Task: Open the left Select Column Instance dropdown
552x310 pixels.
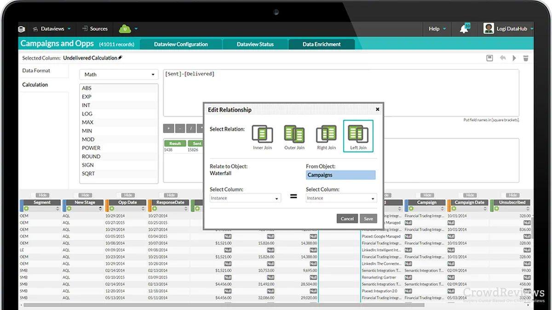Action: (245, 198)
